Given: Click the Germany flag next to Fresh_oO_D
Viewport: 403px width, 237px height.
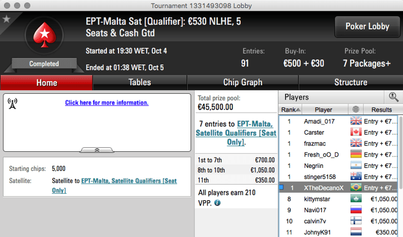Looking at the screenshot, I should [356, 154].
